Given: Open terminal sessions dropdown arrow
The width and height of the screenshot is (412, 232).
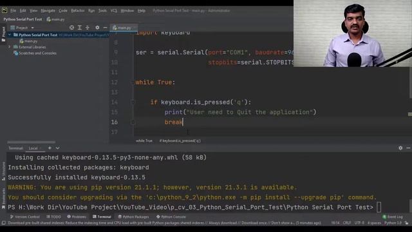Looking at the screenshot, I should coord(57,148).
